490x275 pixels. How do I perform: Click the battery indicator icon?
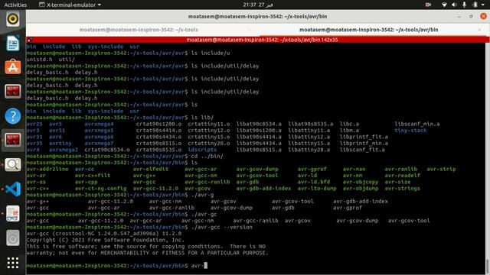475,5
